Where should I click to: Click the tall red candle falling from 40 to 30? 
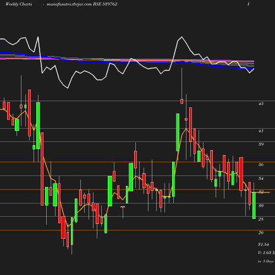[42, 169]
